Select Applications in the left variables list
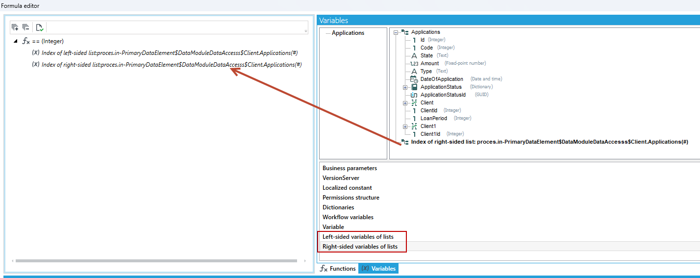 coord(348,33)
